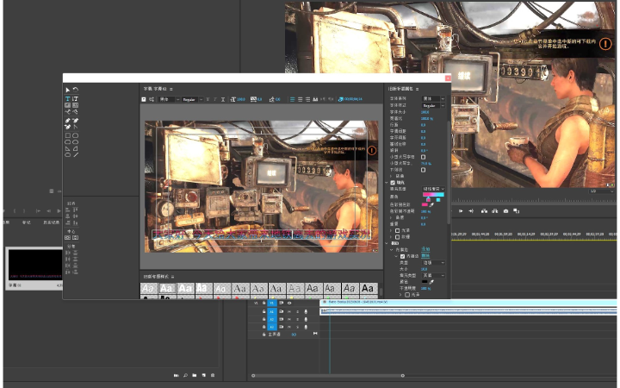This screenshot has height=388, width=620.
Task: Collapse the Strokes section chevron
Action: tap(387, 243)
